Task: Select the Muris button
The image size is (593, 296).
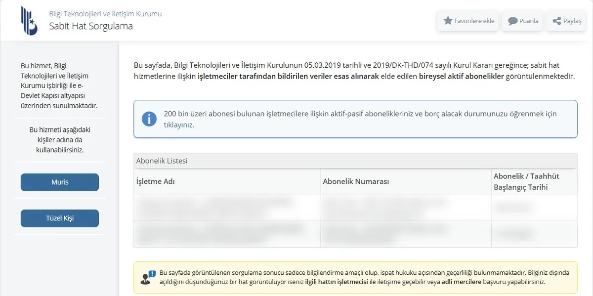Action: tap(60, 182)
